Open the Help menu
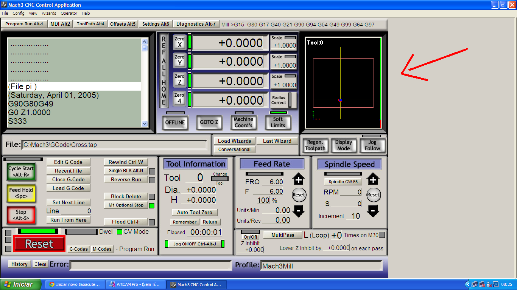517x290 pixels. 86,13
